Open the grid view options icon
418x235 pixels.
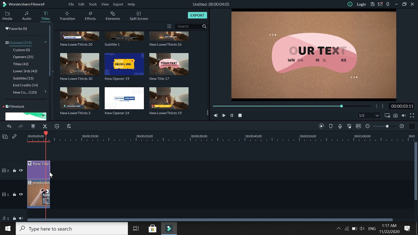pos(169,26)
